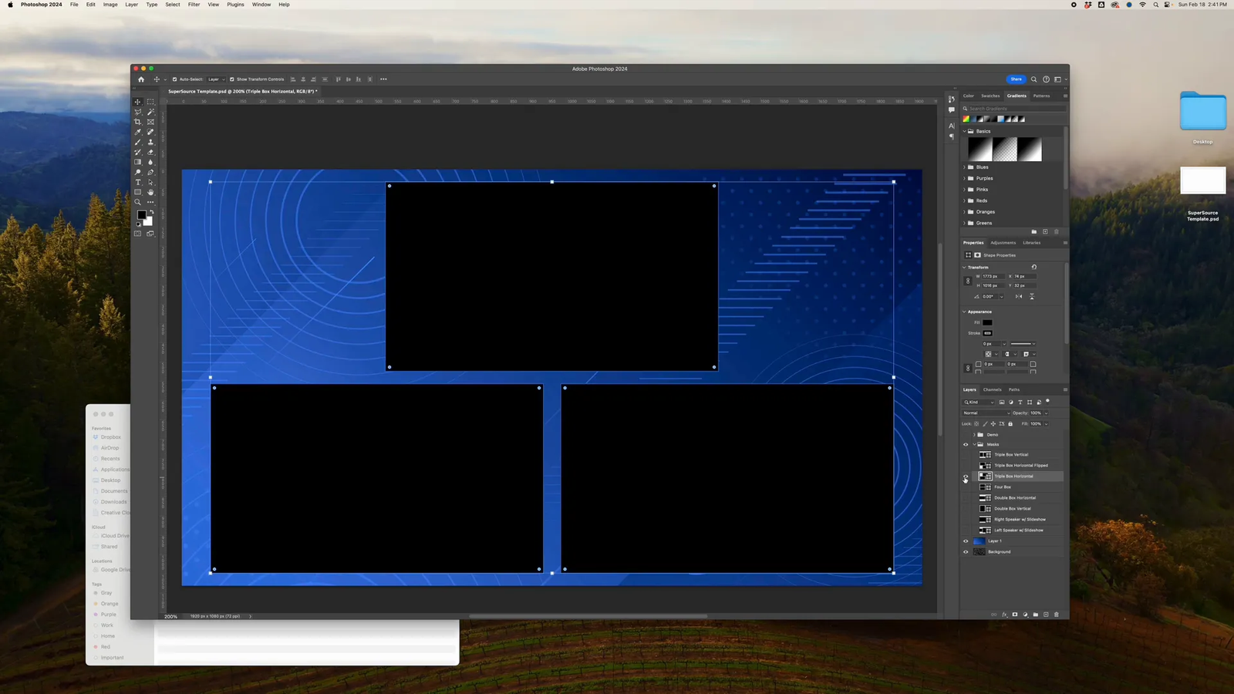The image size is (1234, 694).
Task: Click the shape Fill color swatch
Action: coord(987,322)
